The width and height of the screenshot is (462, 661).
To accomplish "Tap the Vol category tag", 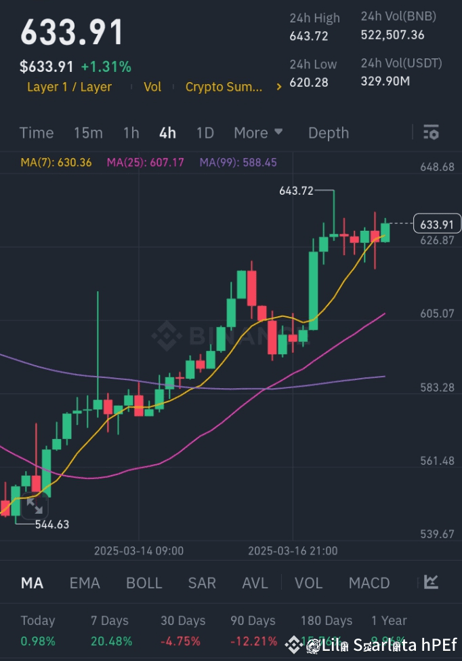I will click(x=152, y=87).
